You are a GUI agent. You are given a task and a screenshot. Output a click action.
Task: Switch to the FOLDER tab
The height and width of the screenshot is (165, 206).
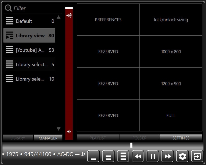point(139,138)
